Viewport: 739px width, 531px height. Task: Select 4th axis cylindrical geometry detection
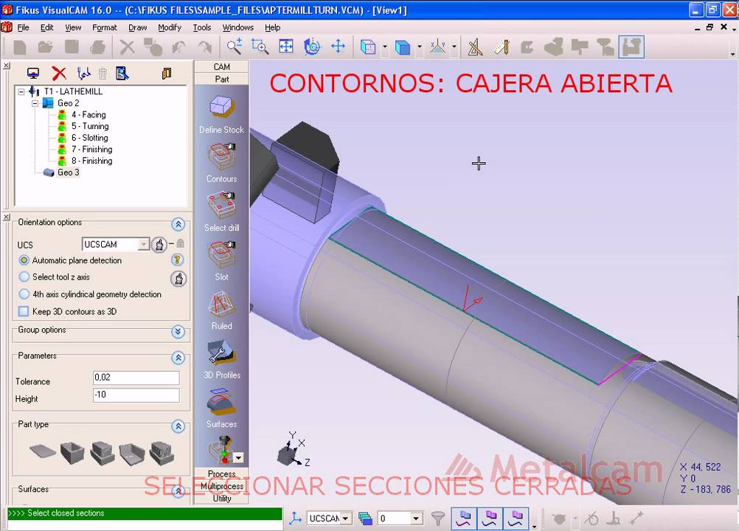click(24, 294)
